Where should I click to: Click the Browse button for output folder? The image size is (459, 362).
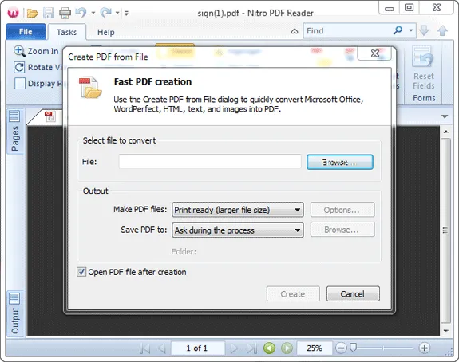(x=342, y=230)
